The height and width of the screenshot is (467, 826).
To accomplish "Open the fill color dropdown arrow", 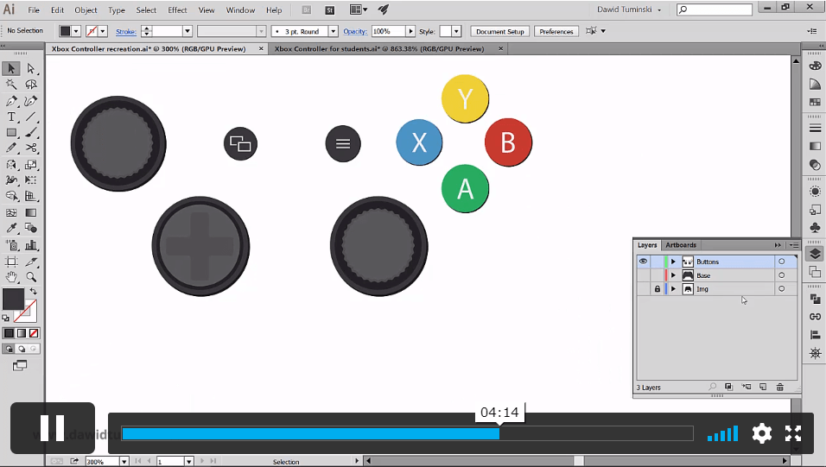I will 76,31.
